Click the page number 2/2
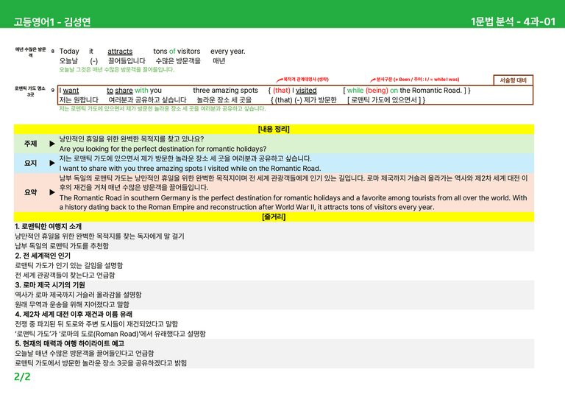 [x=22, y=377]
